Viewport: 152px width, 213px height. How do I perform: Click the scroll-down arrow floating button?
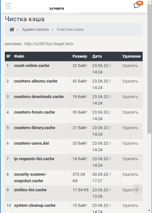[x=137, y=189]
